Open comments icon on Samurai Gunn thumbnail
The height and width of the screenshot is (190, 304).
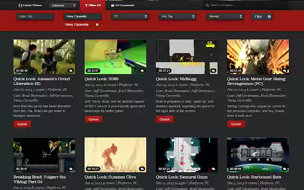pyautogui.click(x=213, y=169)
